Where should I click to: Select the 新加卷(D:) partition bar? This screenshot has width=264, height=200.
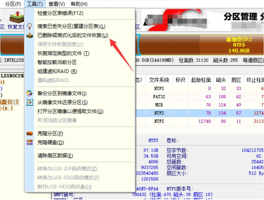232,45
